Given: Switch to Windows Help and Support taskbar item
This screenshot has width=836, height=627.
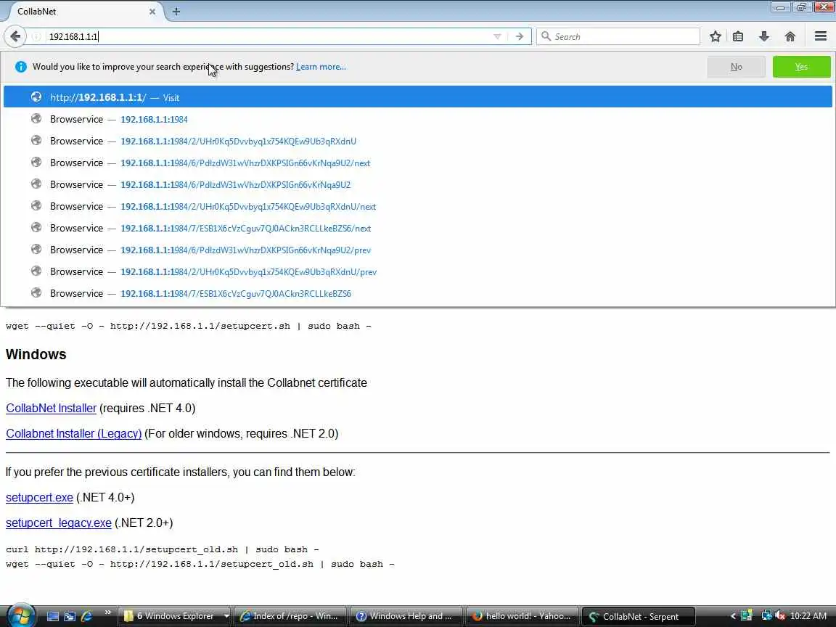Looking at the screenshot, I should pyautogui.click(x=407, y=616).
